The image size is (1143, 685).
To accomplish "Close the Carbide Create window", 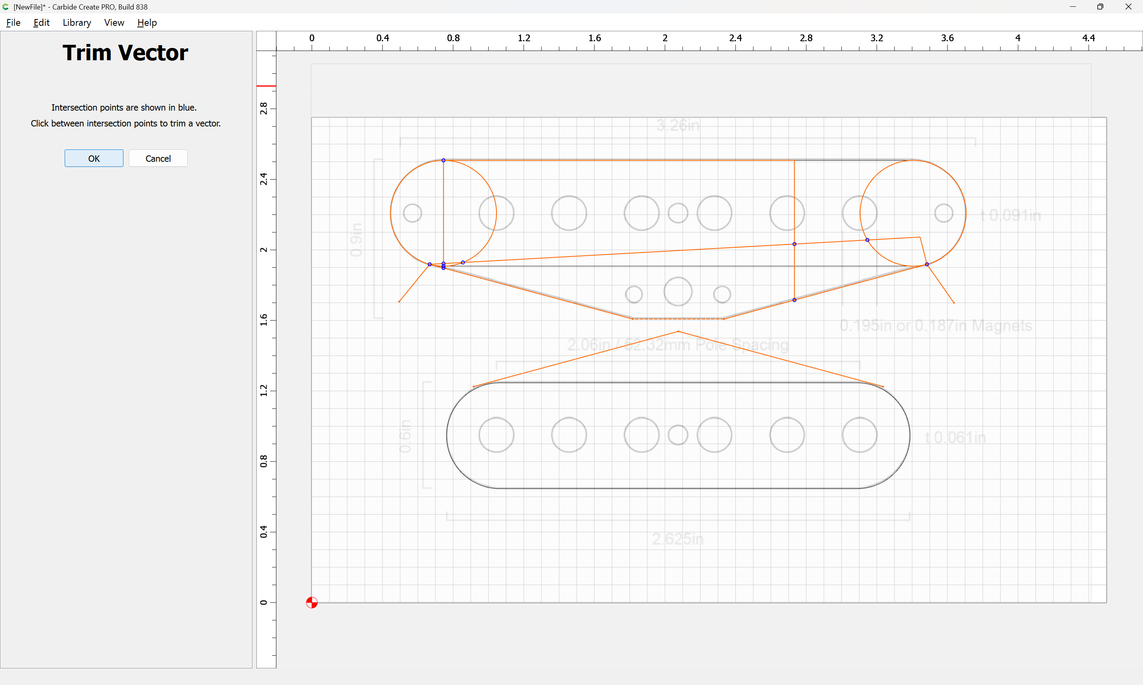I will pos(1128,6).
